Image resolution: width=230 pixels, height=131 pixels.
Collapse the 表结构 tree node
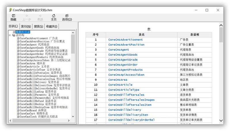coord(10,35)
